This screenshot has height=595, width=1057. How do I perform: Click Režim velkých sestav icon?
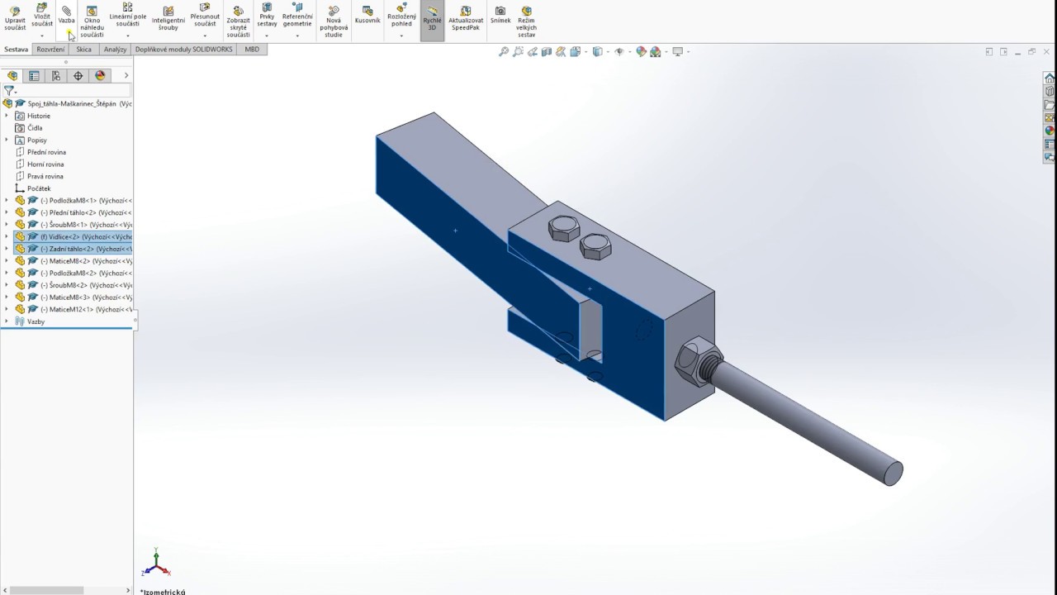click(526, 11)
